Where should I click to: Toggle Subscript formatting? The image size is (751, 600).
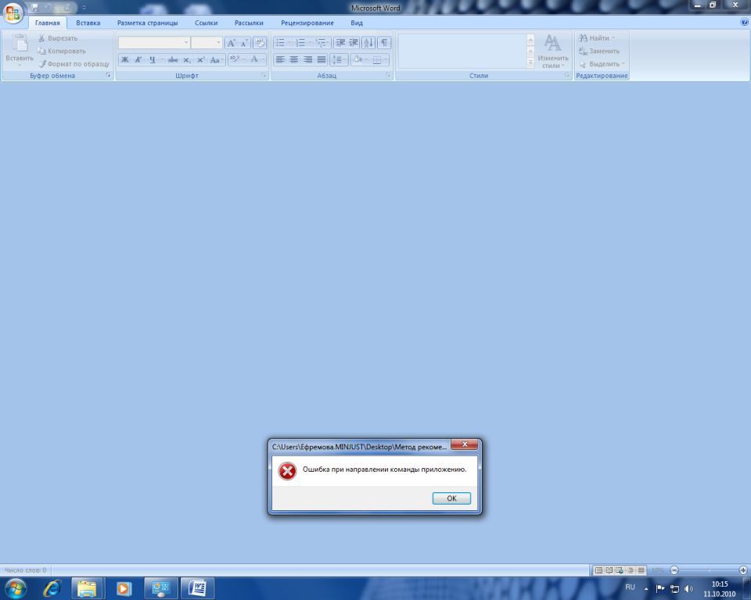[x=187, y=59]
